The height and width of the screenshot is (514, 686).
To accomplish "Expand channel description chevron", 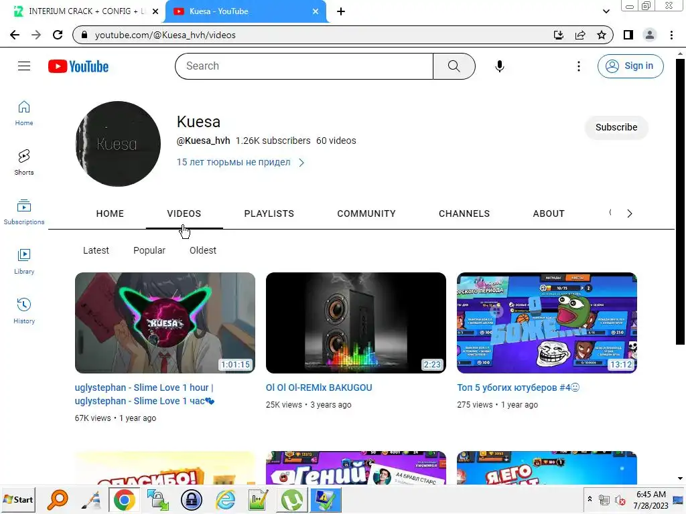I will pyautogui.click(x=301, y=163).
